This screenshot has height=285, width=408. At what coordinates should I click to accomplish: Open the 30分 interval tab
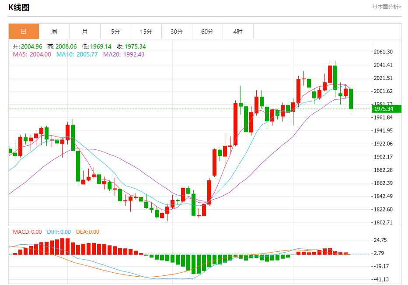pyautogui.click(x=177, y=32)
